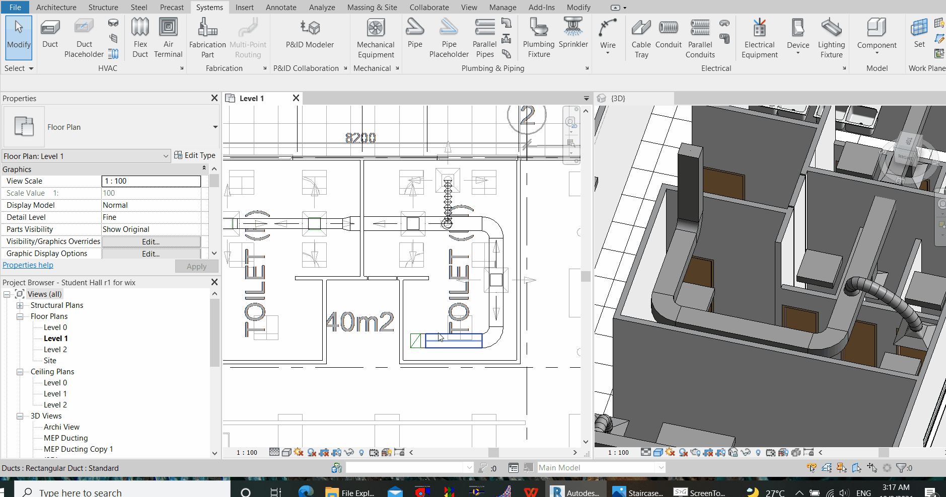Pick the Plumbing Fixture tool
The height and width of the screenshot is (497, 946).
(539, 38)
